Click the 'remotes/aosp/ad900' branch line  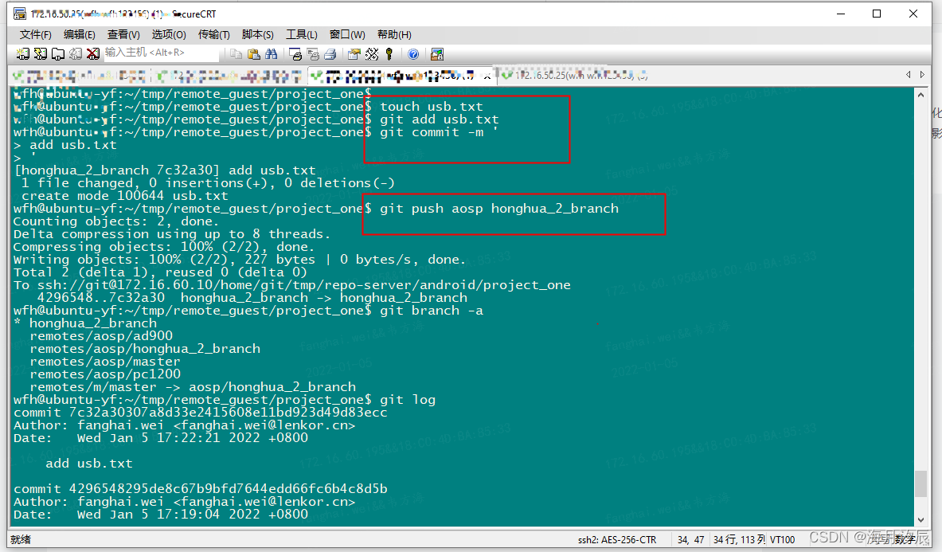pyautogui.click(x=101, y=336)
